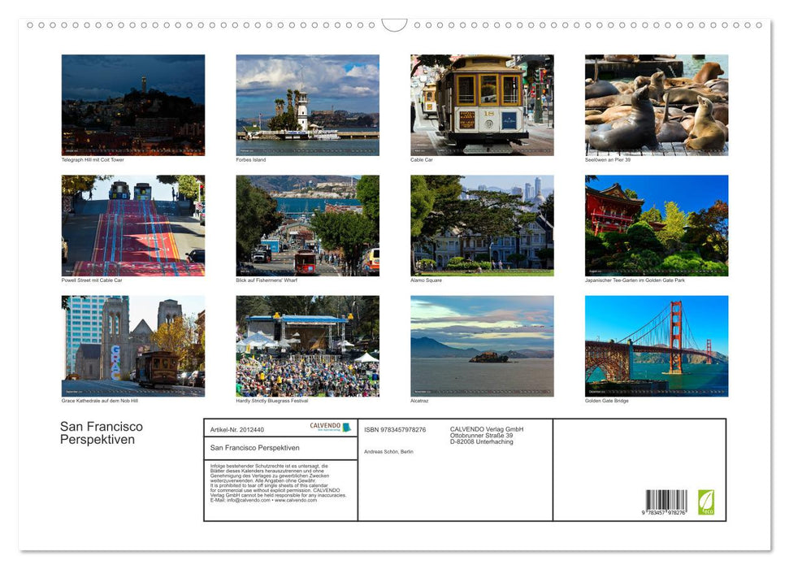Select the San Francisco Perspektiven title
This screenshot has width=789, height=569.
click(102, 432)
